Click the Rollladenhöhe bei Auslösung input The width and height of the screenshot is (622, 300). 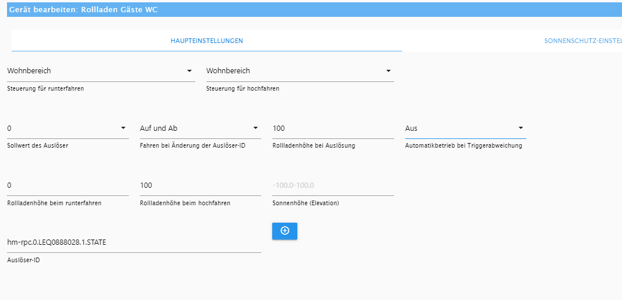(333, 128)
